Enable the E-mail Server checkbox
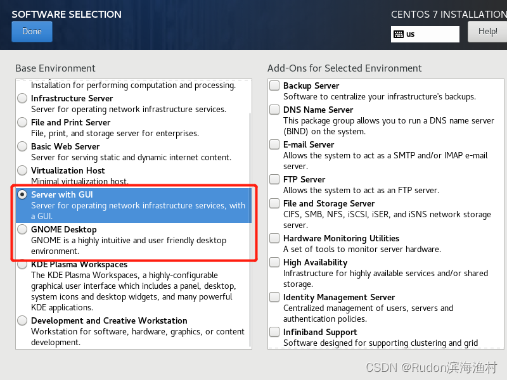 274,144
